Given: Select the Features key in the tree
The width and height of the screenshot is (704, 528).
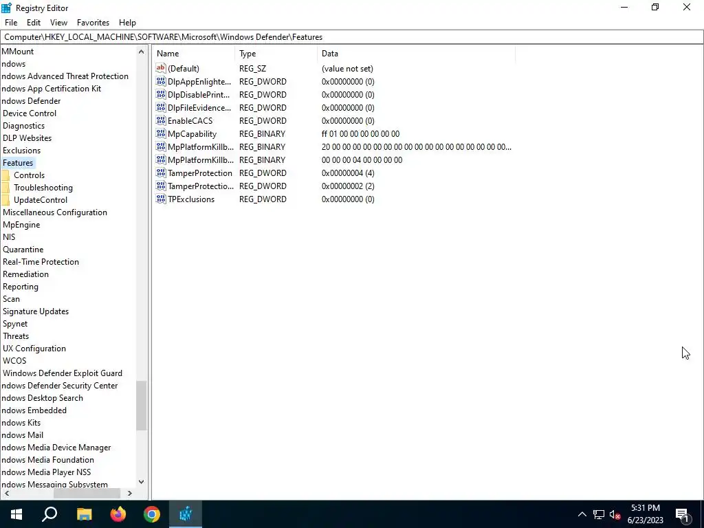Looking at the screenshot, I should [x=18, y=162].
